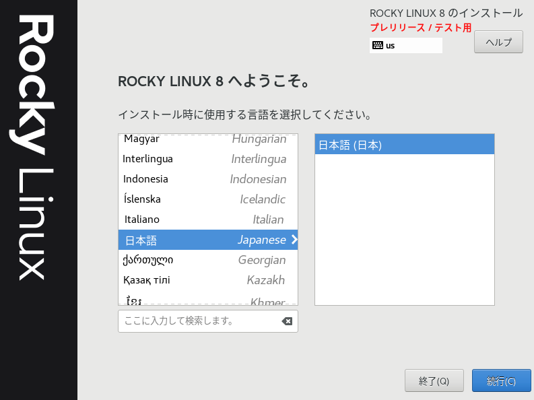Screen dimensions: 534x400
Task: Select the 日本語 (日本) locale entry
Action: 404,144
